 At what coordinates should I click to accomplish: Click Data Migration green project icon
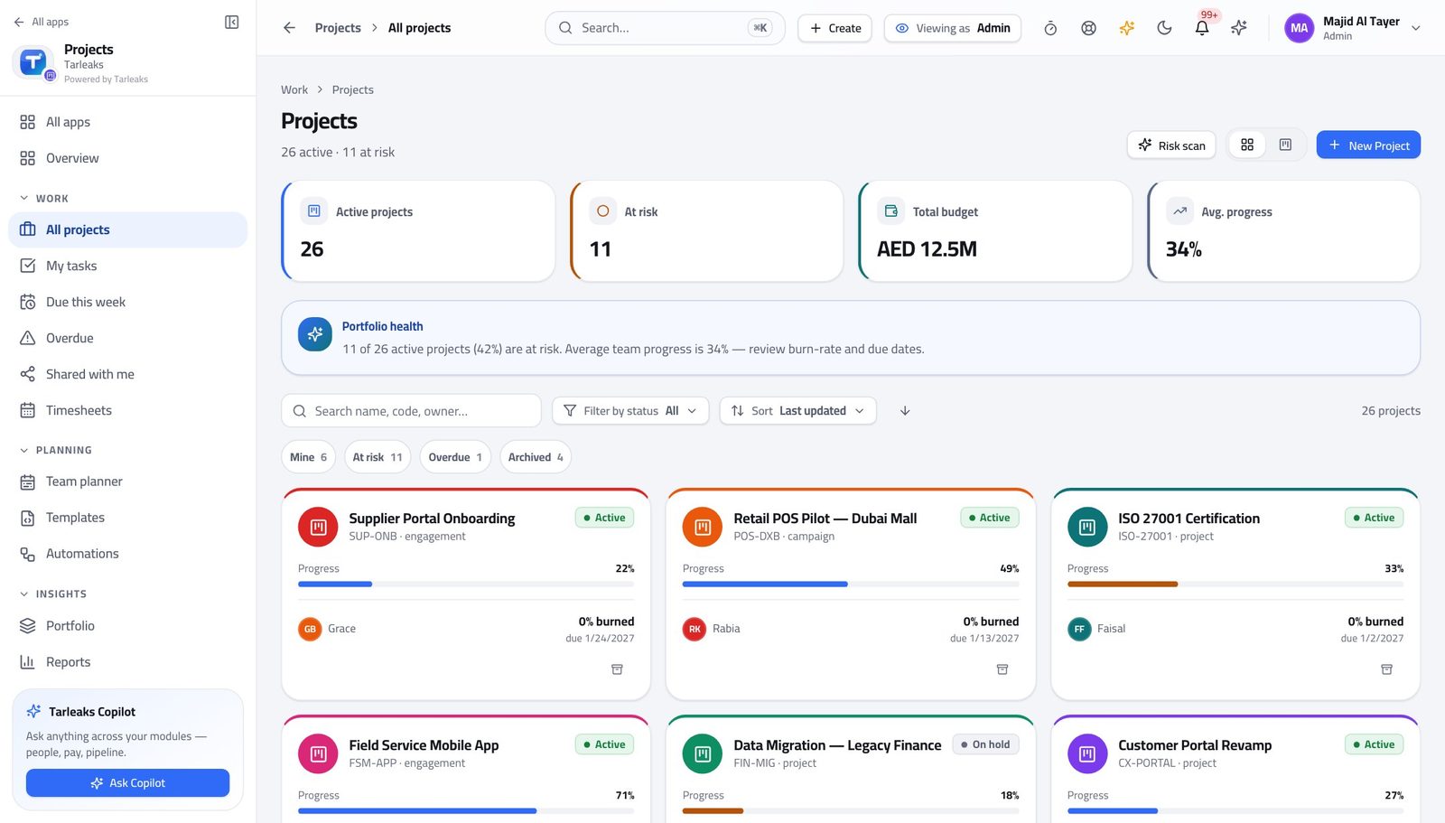coord(703,754)
